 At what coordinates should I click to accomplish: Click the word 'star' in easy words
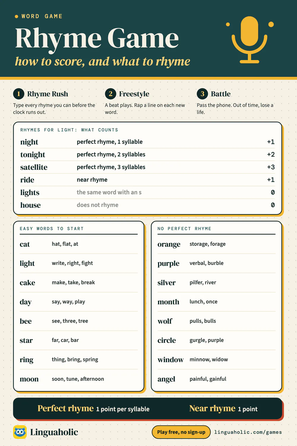[x=26, y=341]
